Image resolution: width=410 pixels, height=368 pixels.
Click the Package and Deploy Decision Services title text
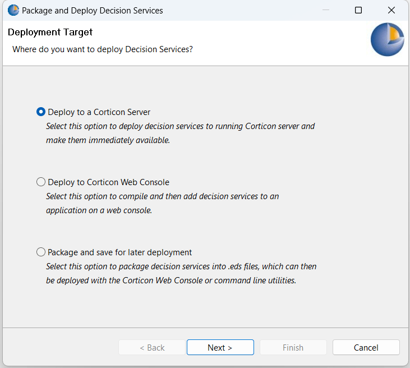point(93,10)
